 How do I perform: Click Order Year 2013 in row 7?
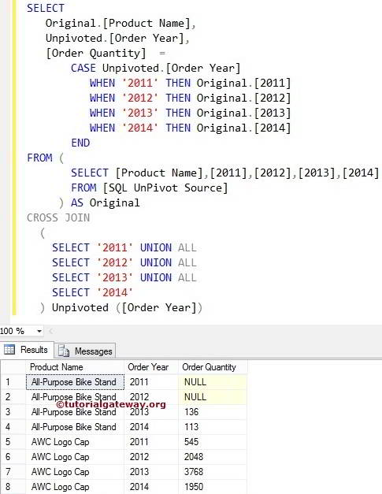(151, 472)
